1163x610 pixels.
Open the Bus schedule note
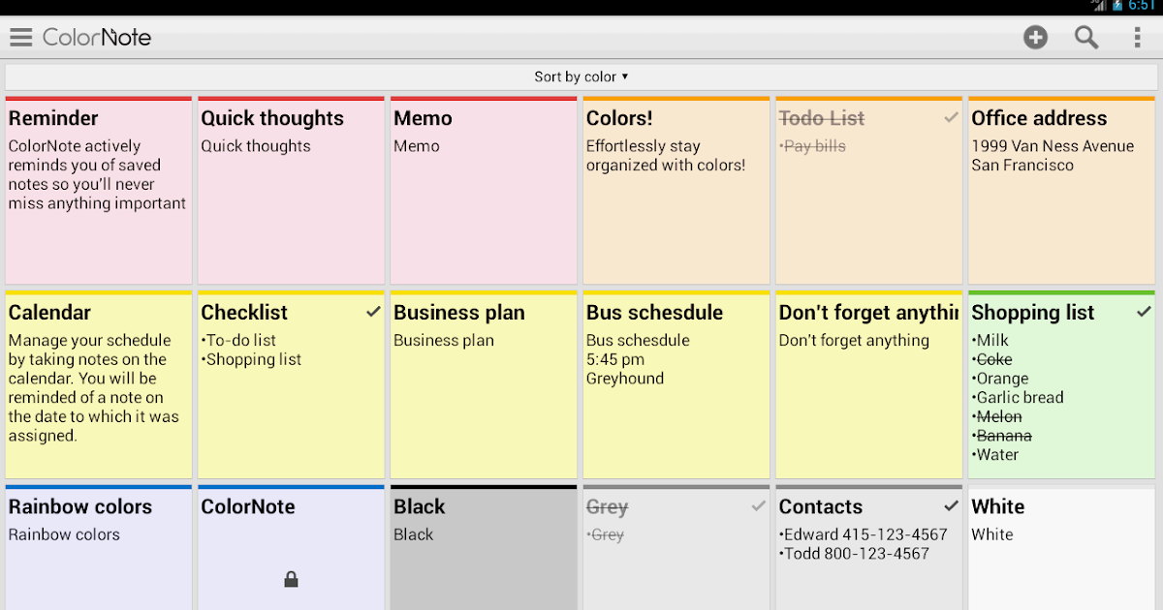(676, 382)
